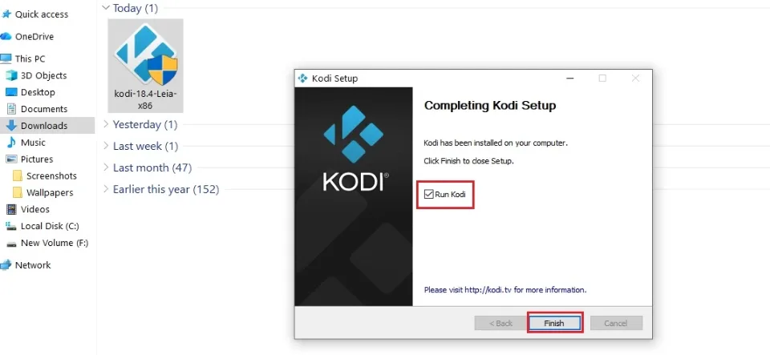This screenshot has height=355, width=770.
Task: Open the 3D Objects folder icon
Action: click(x=11, y=75)
